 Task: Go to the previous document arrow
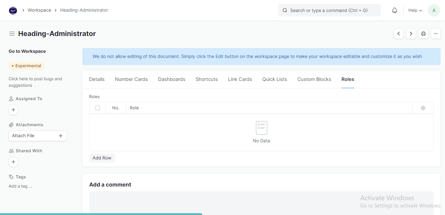[399, 34]
